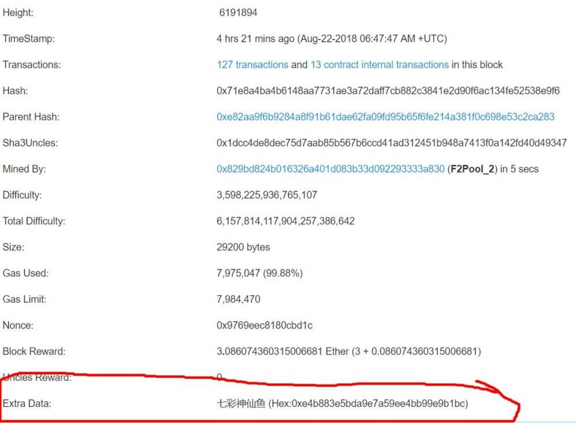The height and width of the screenshot is (423, 576).
Task: Click the 29200 bytes size value
Action: [243, 247]
